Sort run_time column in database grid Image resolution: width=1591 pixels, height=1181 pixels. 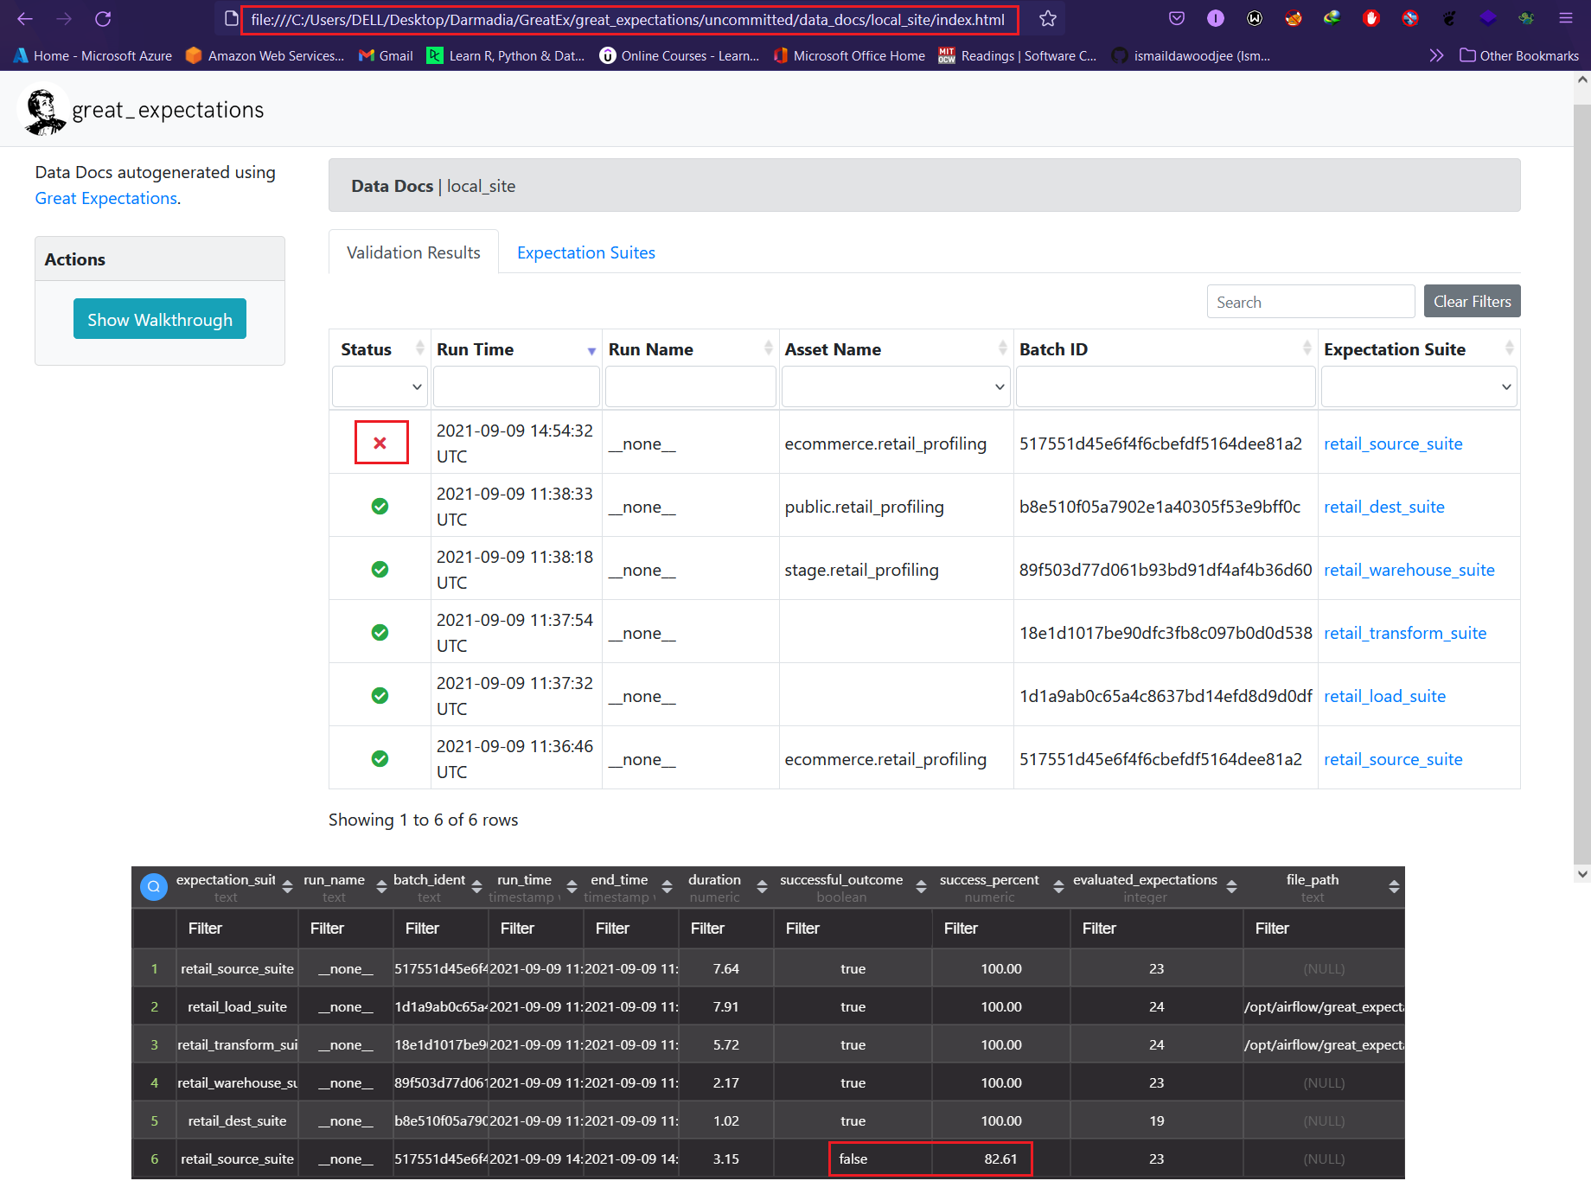pyautogui.click(x=572, y=887)
